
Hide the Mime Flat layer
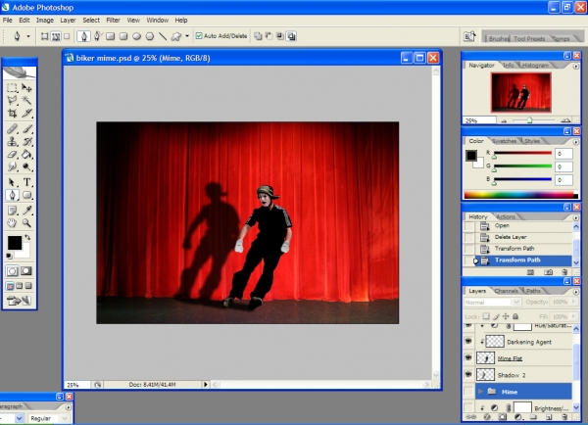468,357
